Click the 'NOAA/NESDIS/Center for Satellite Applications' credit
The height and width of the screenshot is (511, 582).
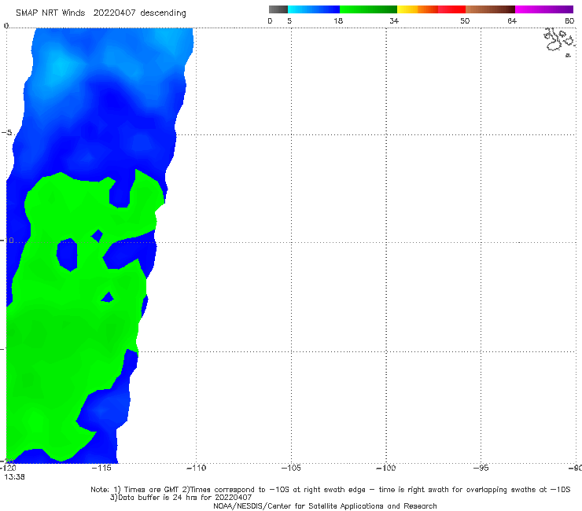coord(325,506)
